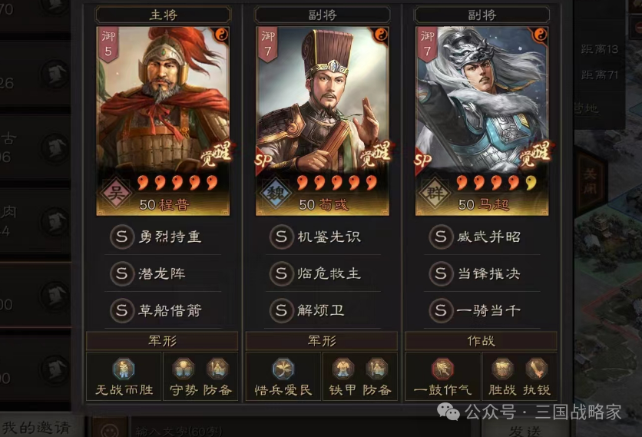Open the 机鉴先识 skill details

323,237
